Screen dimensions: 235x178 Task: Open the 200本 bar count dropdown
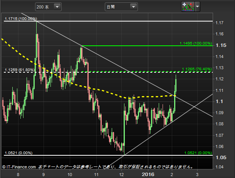point(48,7)
